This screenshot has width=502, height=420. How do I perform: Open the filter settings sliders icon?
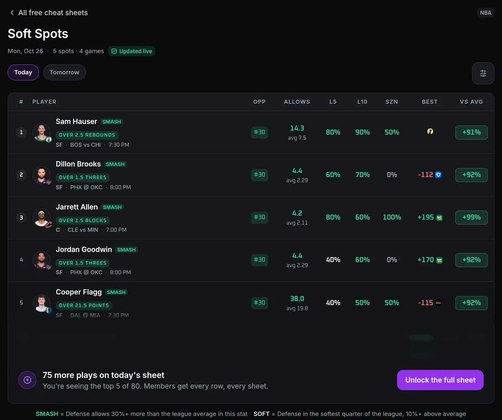(483, 73)
